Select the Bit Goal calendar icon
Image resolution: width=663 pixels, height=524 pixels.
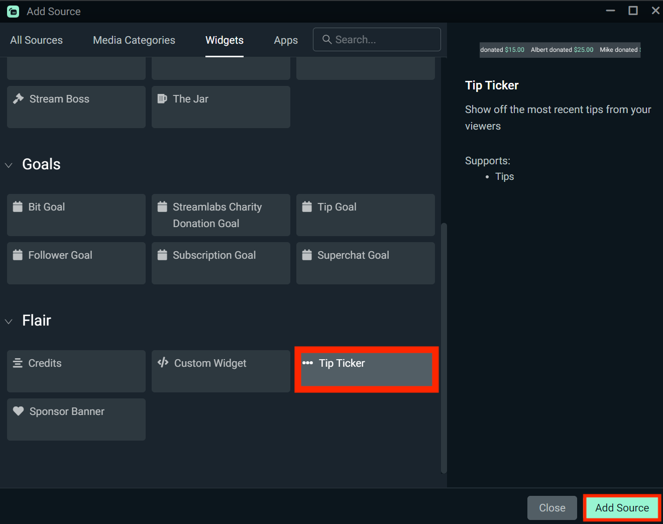[18, 206]
